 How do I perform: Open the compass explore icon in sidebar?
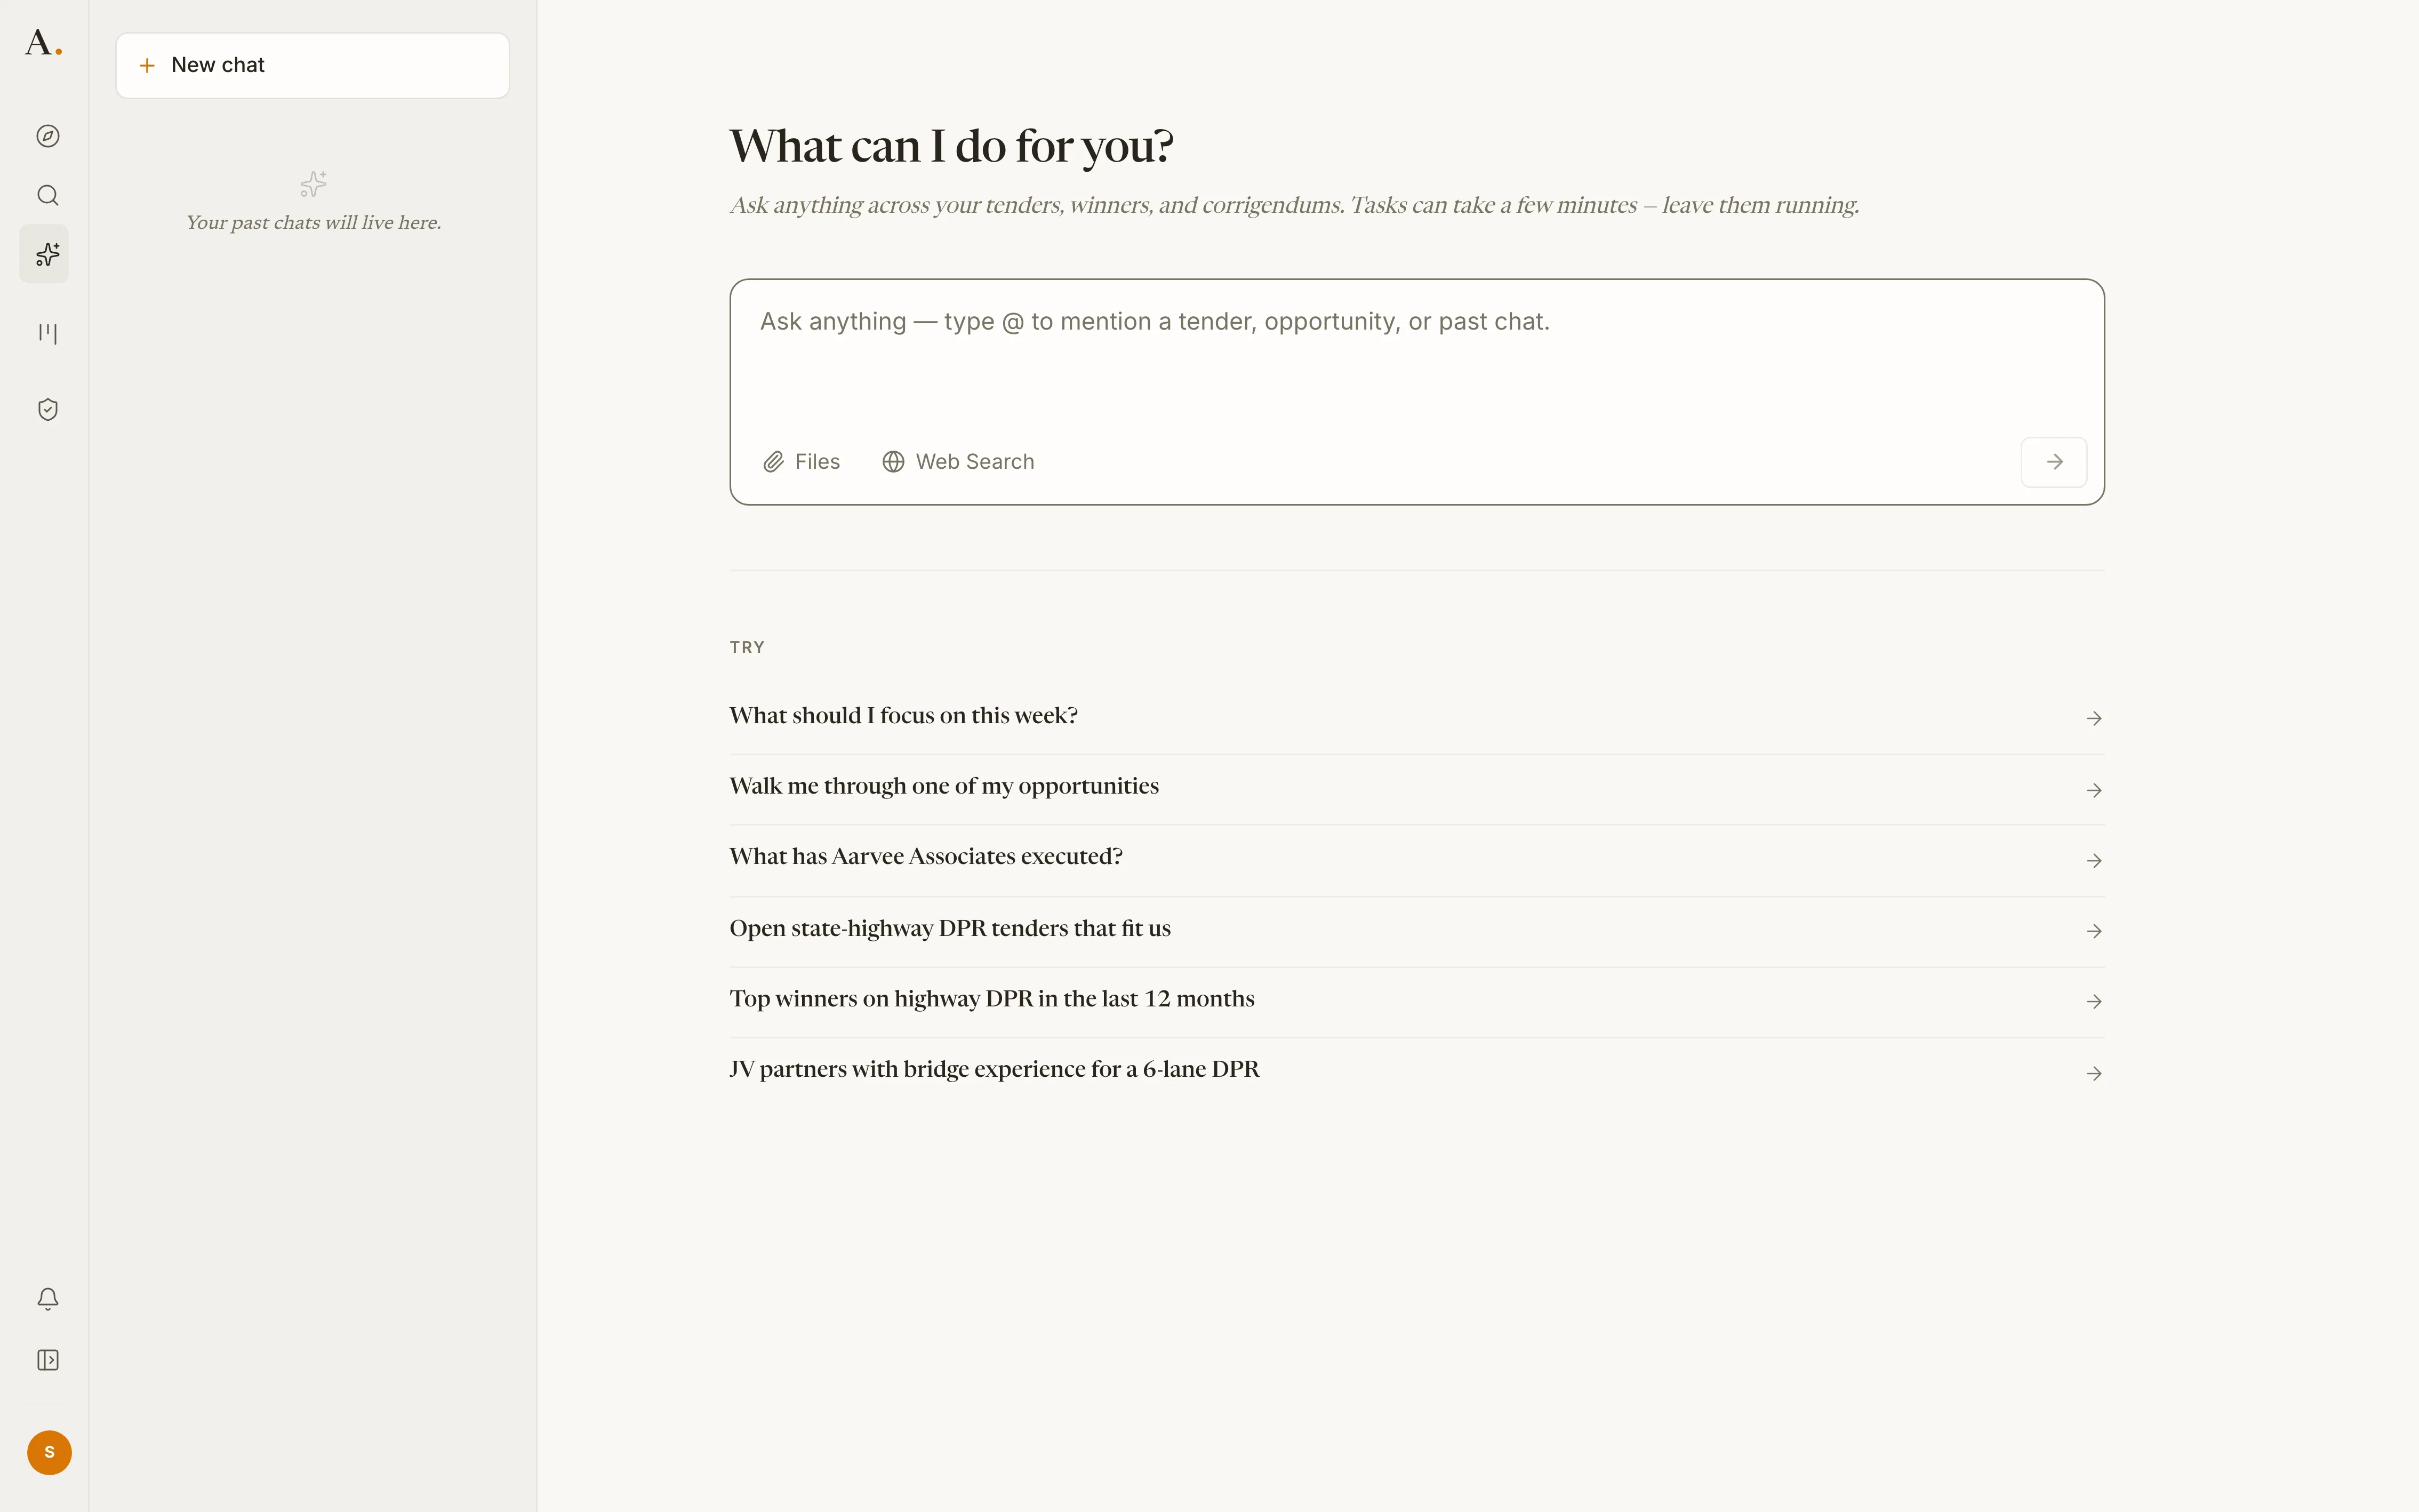(48, 136)
